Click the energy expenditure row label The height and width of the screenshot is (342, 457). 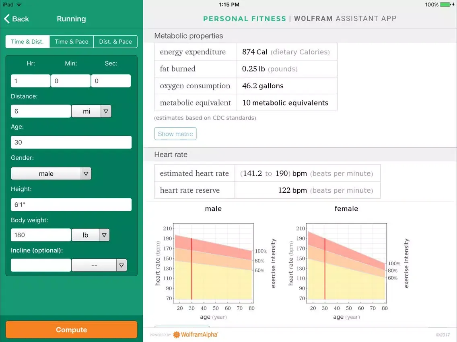[x=193, y=52]
